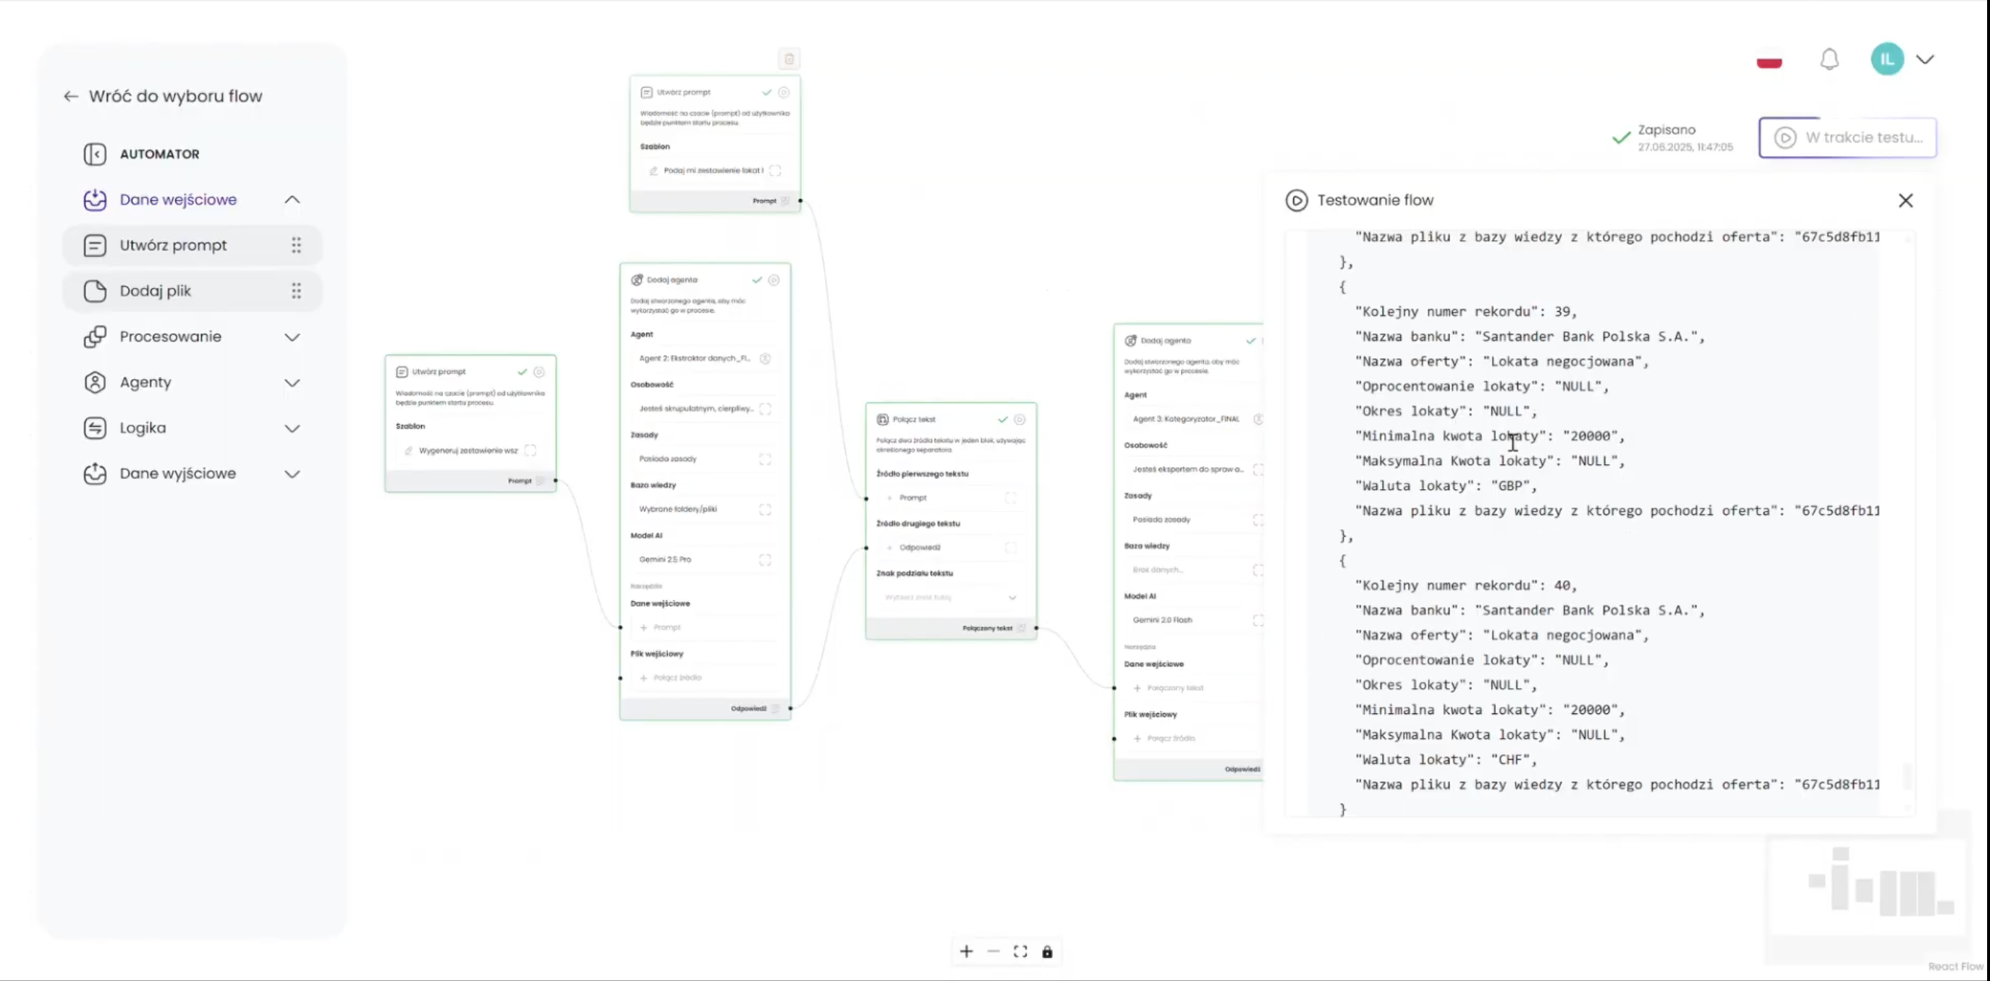1990x981 pixels.
Task: Click the W trakcie testu button
Action: [1847, 137]
